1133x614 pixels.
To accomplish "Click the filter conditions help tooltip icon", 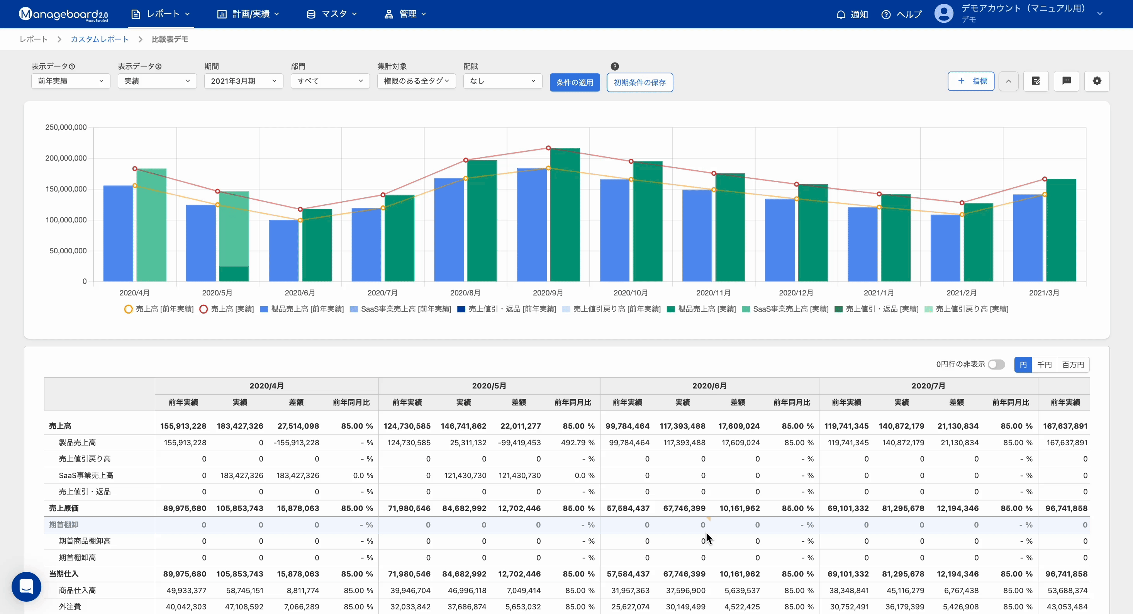I will click(614, 66).
